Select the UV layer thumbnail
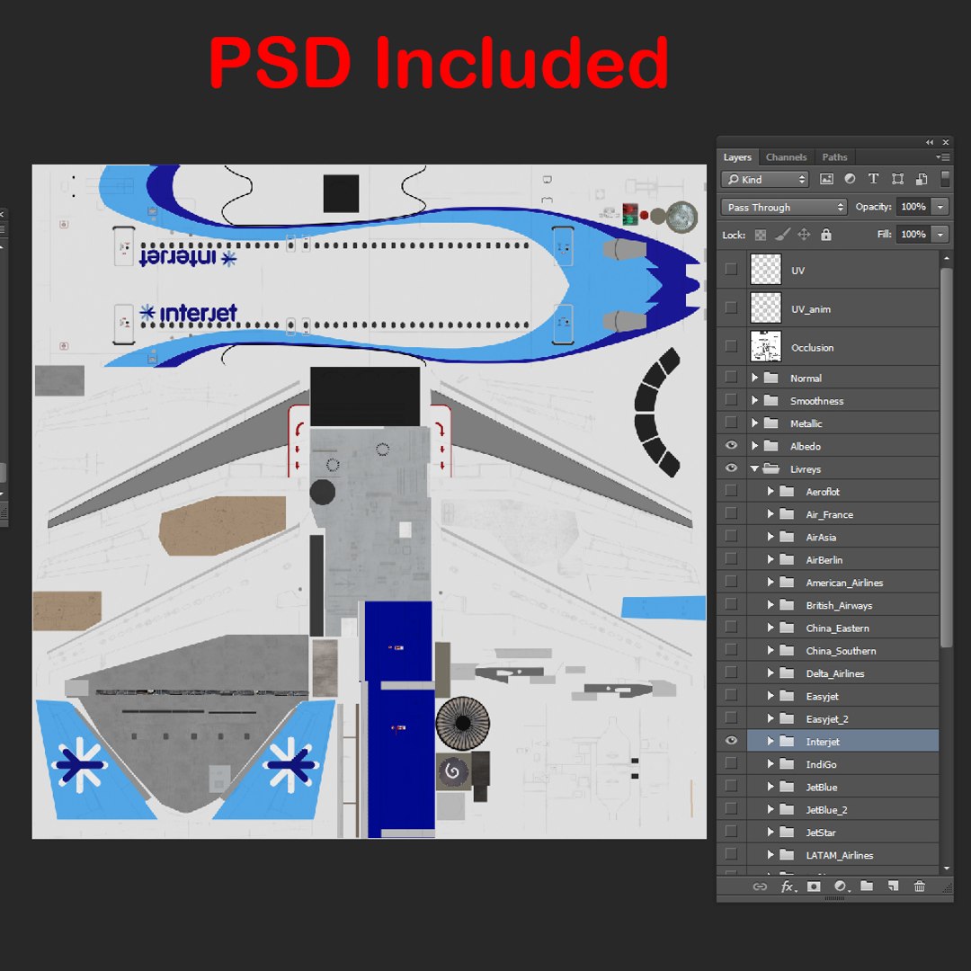The height and width of the screenshot is (971, 971). pos(766,270)
